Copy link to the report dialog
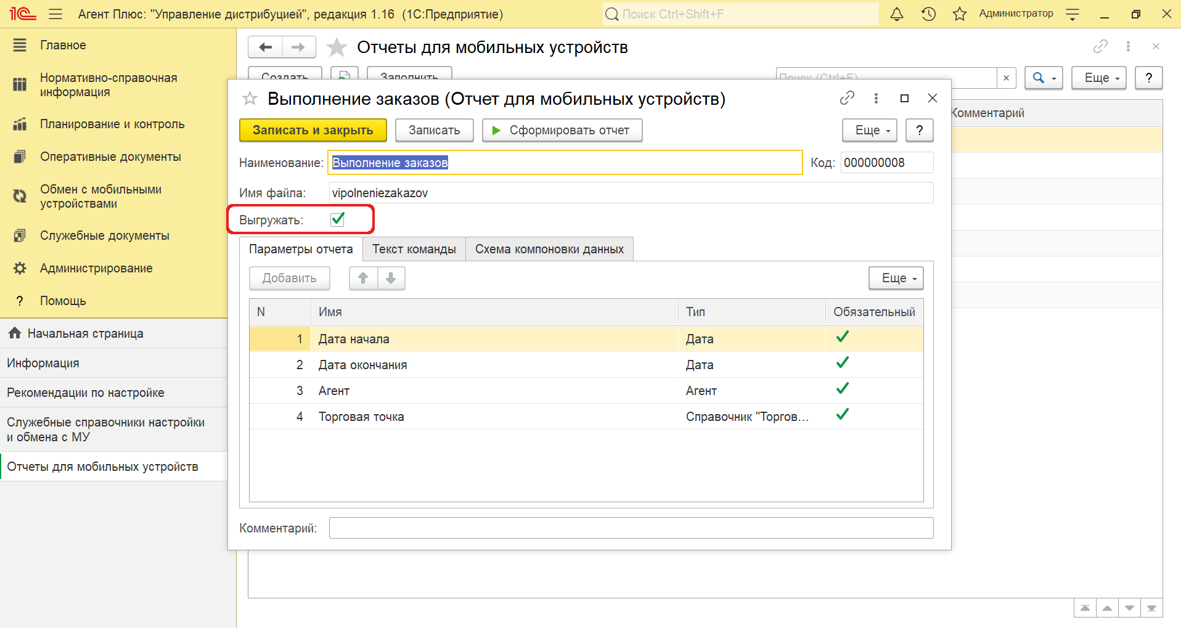Screen dimensions: 1181x628 (x=847, y=98)
